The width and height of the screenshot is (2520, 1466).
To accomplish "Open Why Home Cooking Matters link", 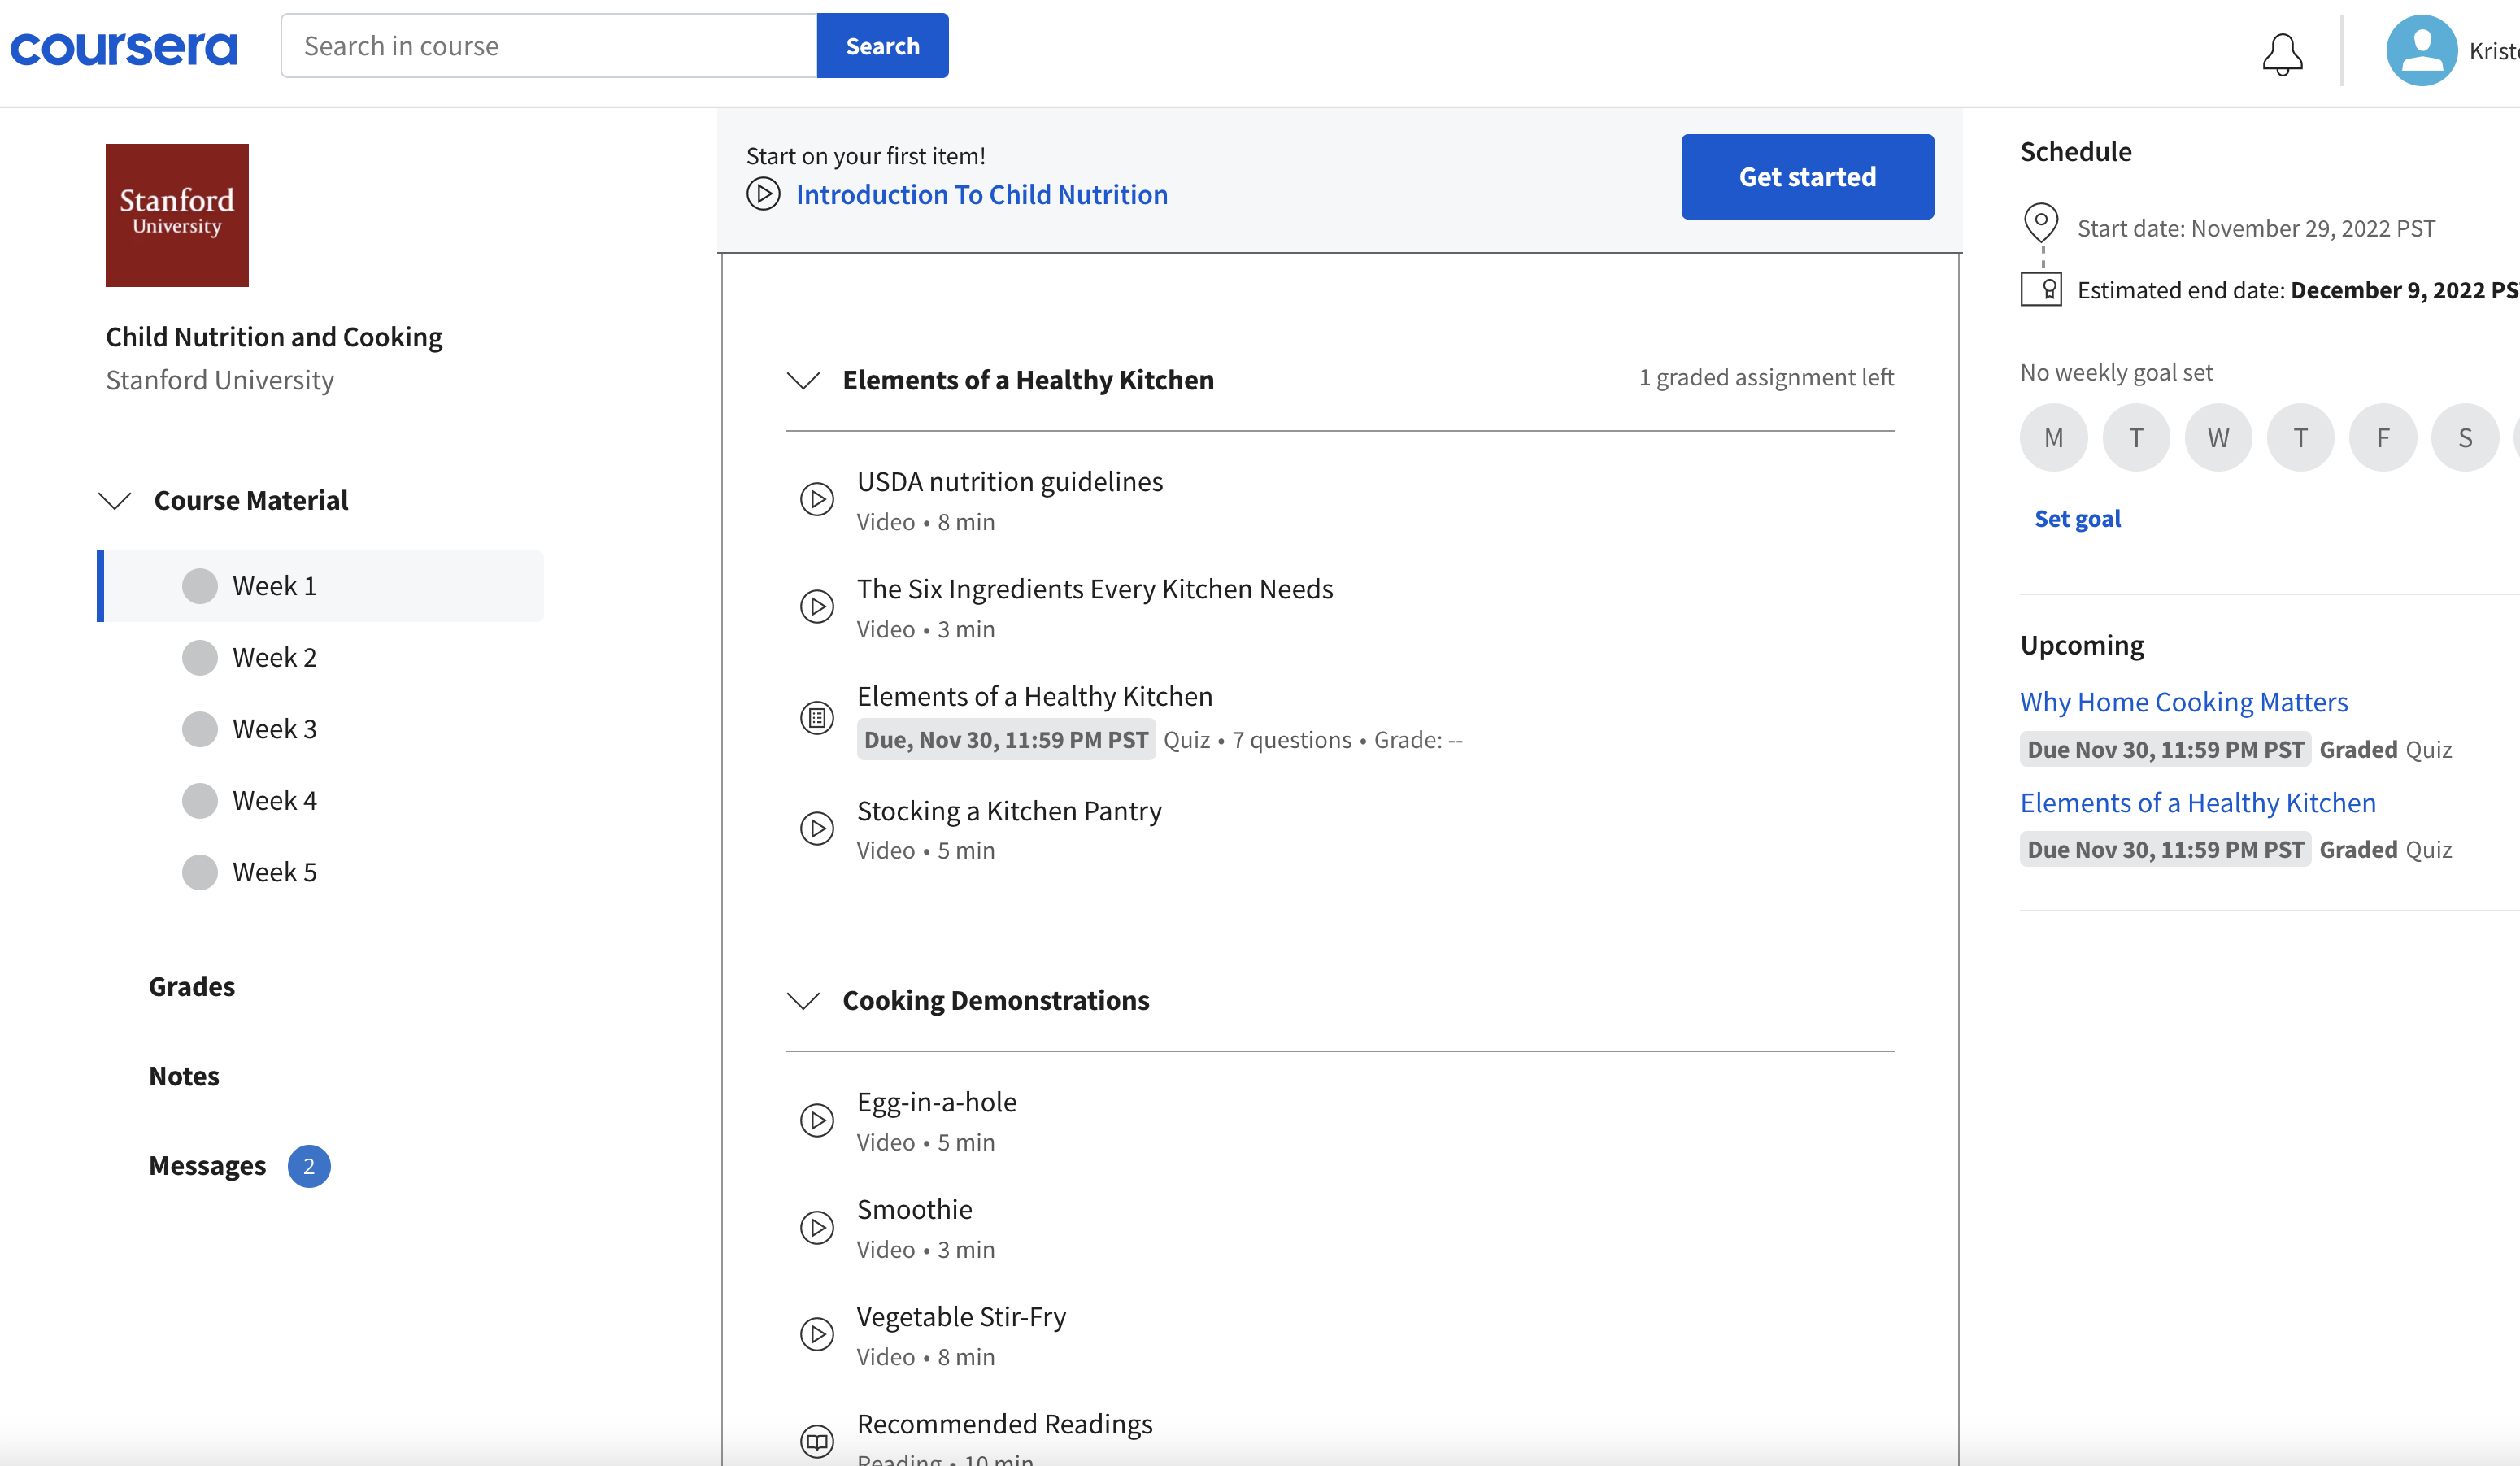I will tap(2183, 702).
